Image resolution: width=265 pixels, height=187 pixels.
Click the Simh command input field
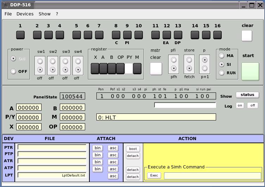pyautogui.click(x=212, y=176)
